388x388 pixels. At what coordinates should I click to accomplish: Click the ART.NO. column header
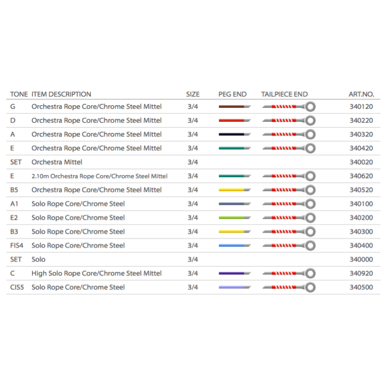tap(361, 94)
